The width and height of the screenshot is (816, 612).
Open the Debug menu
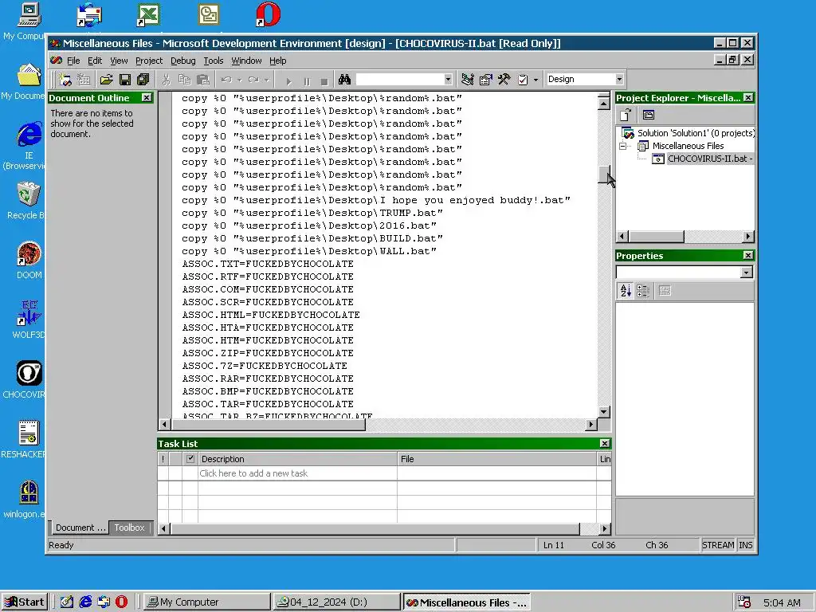click(183, 61)
